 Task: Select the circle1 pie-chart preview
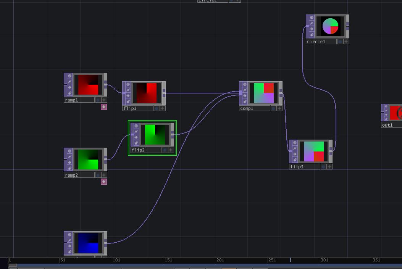click(x=331, y=26)
